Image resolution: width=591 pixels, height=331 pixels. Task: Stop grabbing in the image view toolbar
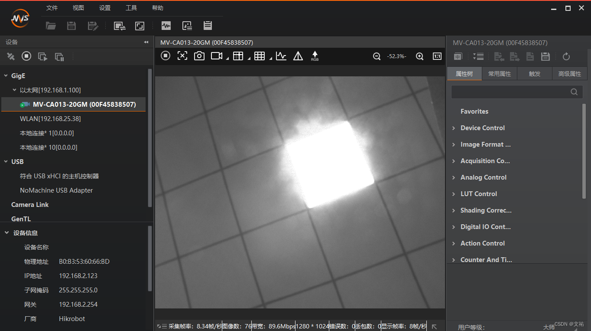(x=166, y=56)
